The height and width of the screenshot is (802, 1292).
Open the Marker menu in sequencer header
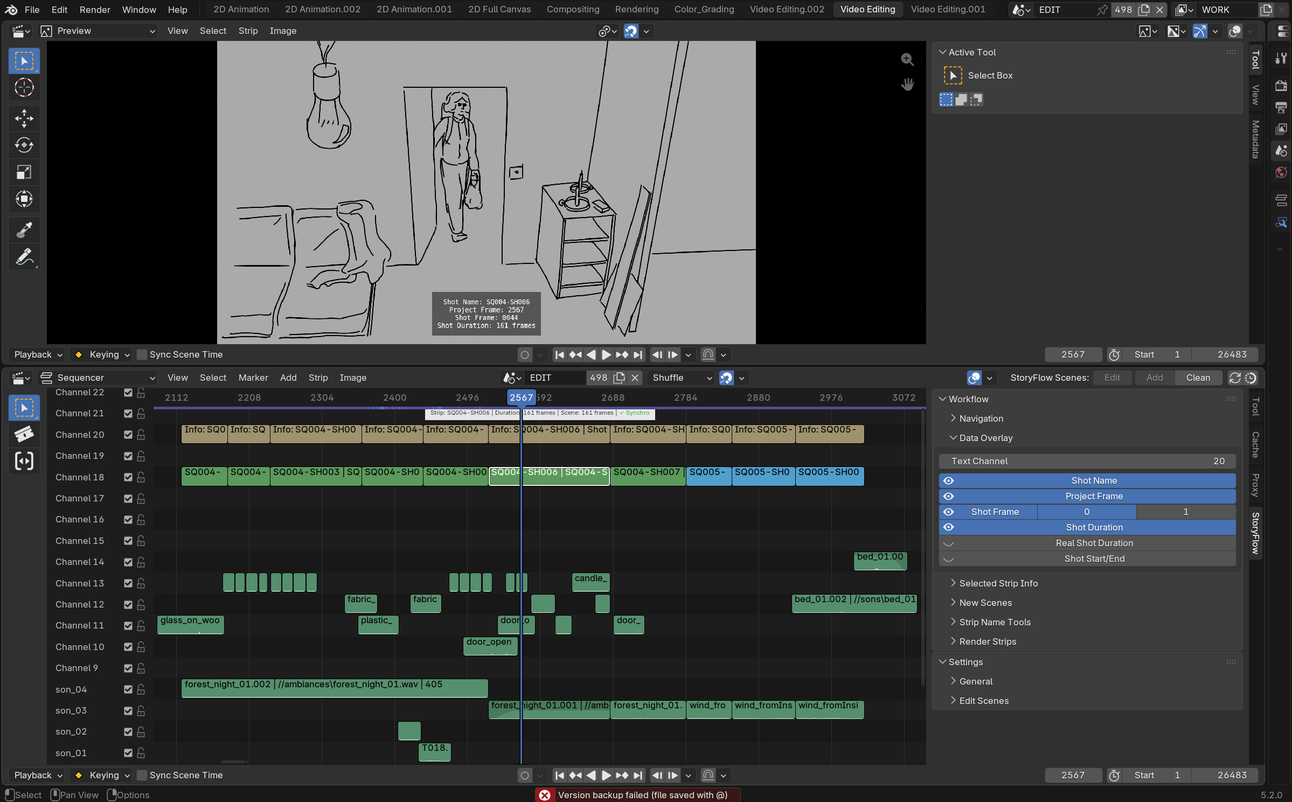point(253,378)
